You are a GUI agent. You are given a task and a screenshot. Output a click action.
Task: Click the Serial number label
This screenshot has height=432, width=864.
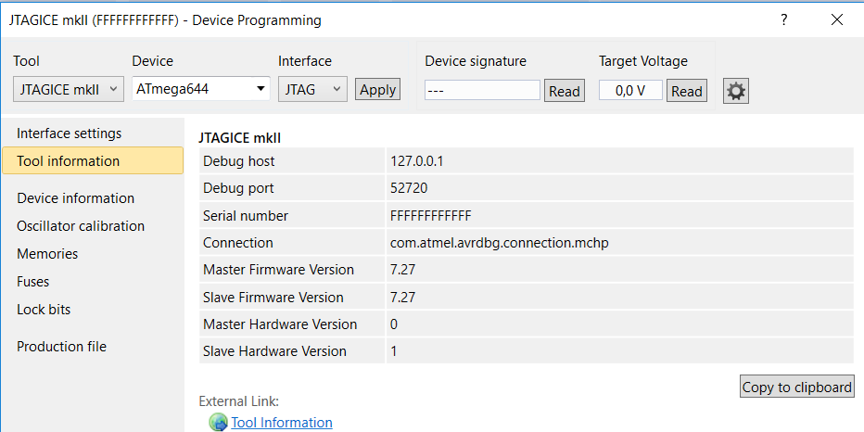click(246, 215)
